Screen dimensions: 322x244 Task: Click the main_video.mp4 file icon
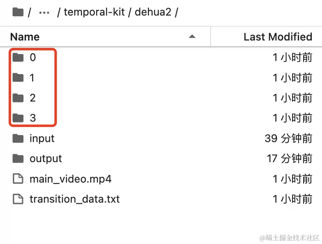(18, 178)
